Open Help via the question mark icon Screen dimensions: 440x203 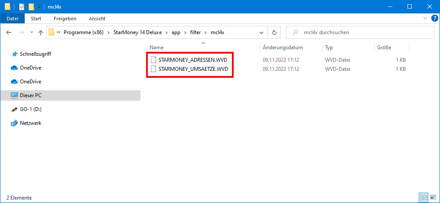(434, 19)
